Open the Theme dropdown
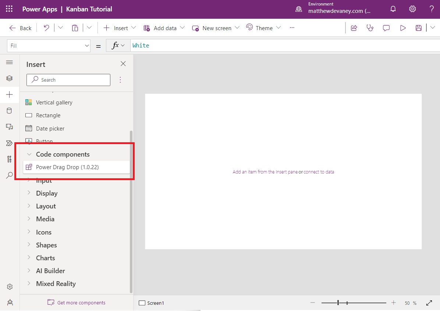 click(x=263, y=28)
